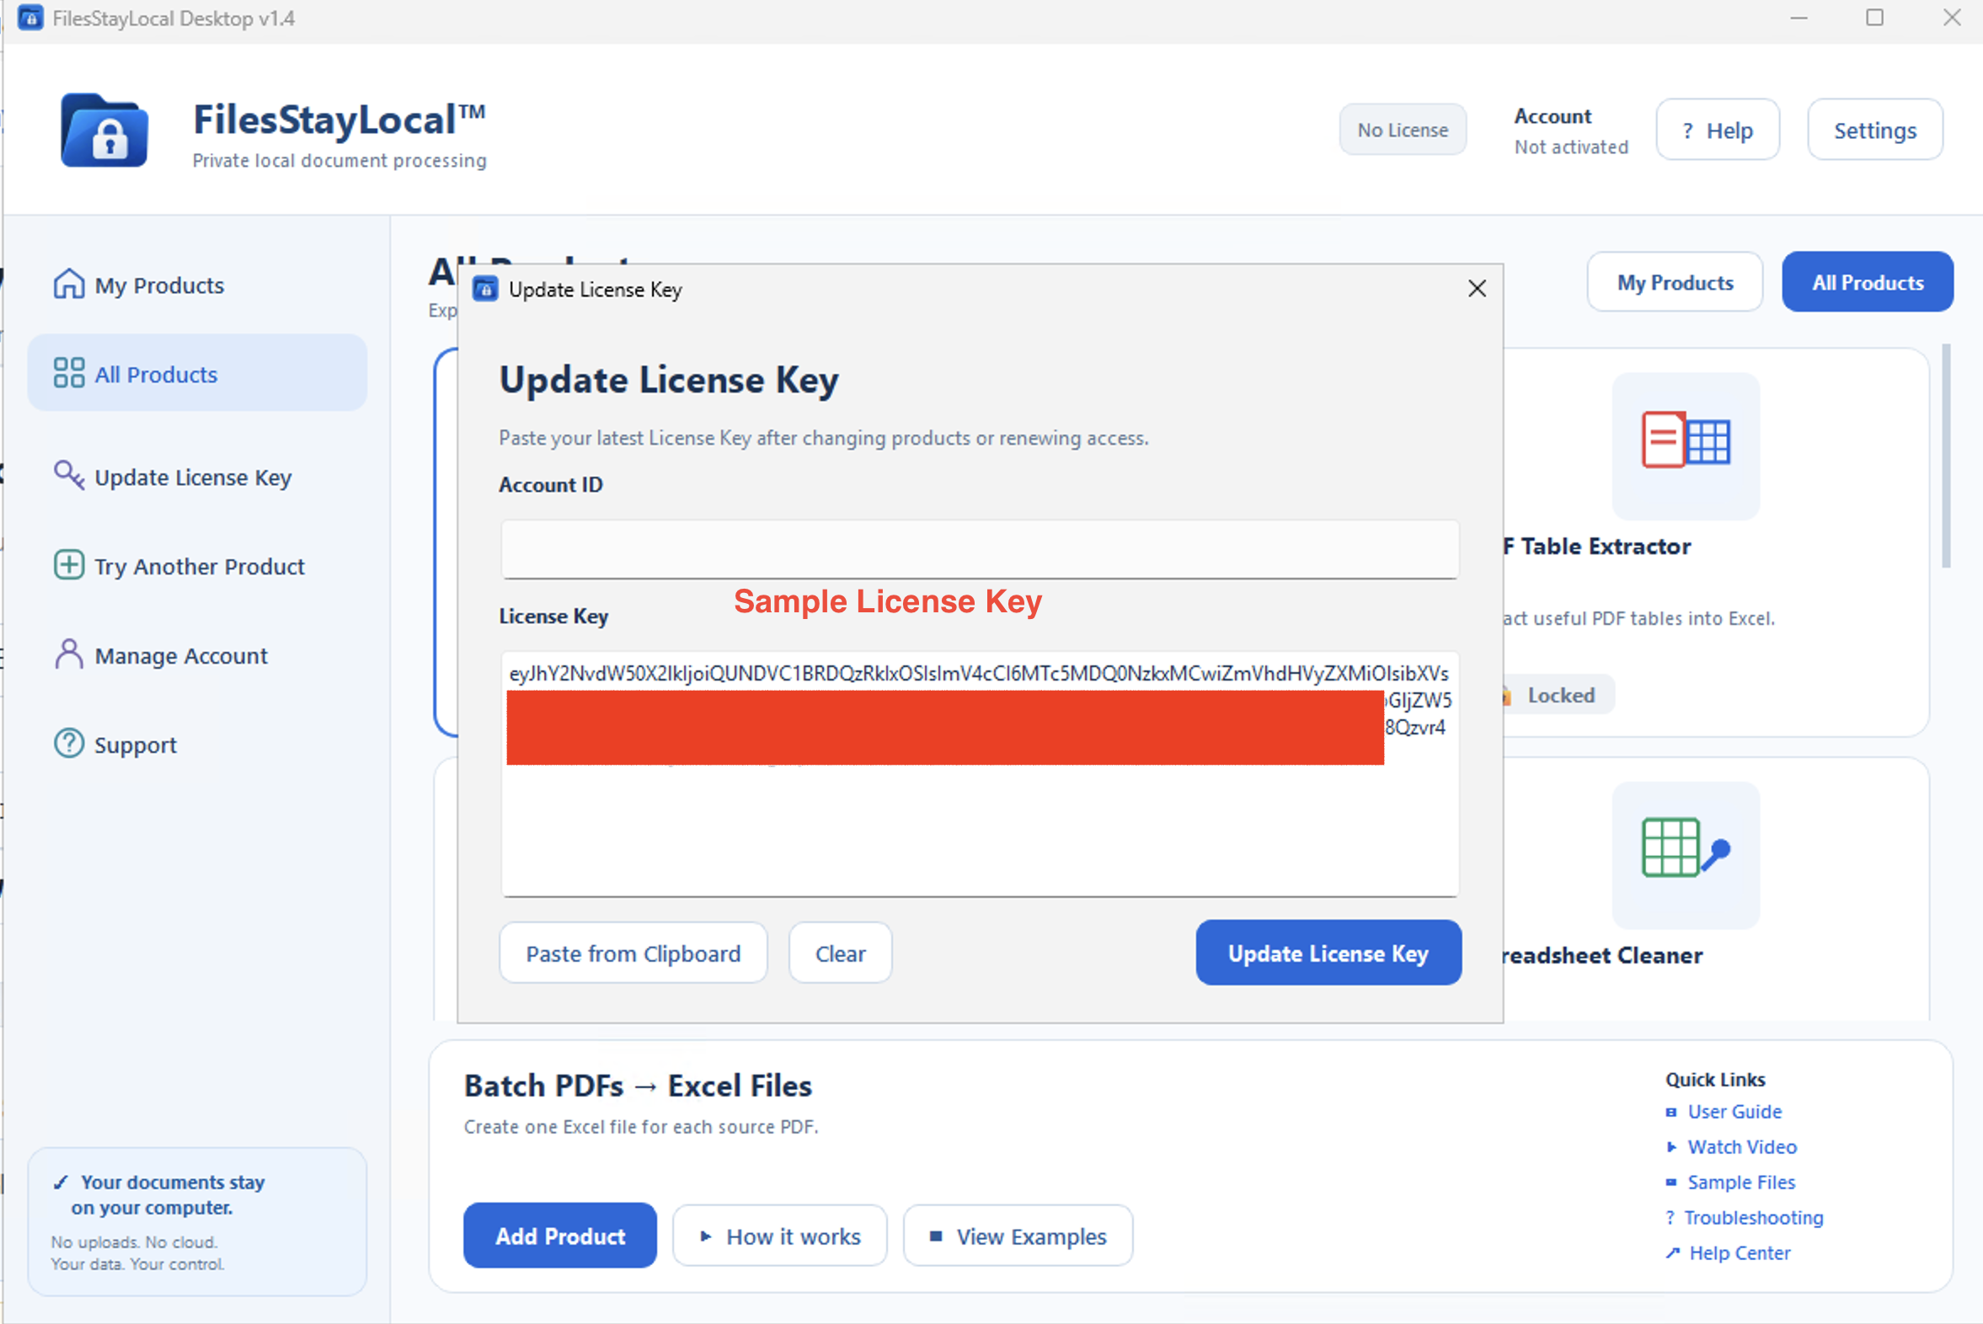Click the Spreadsheet Cleaner product icon
Viewport: 1983px width, 1324px height.
tap(1686, 855)
